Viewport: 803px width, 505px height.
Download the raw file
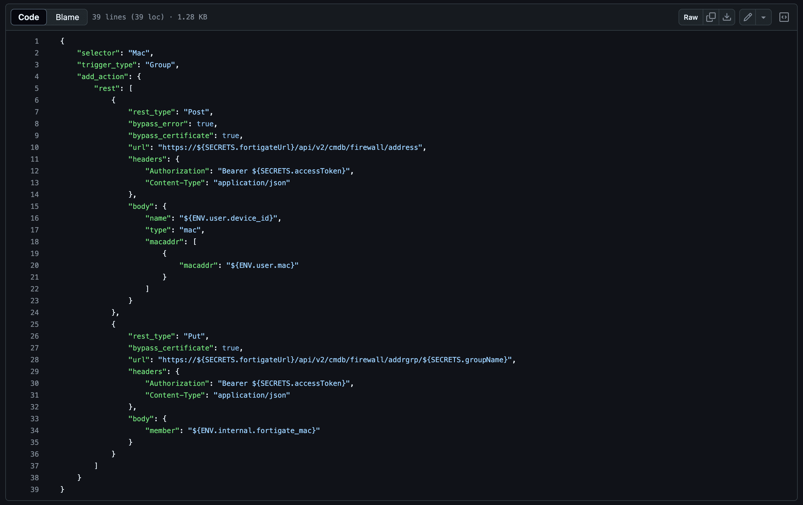(x=727, y=17)
